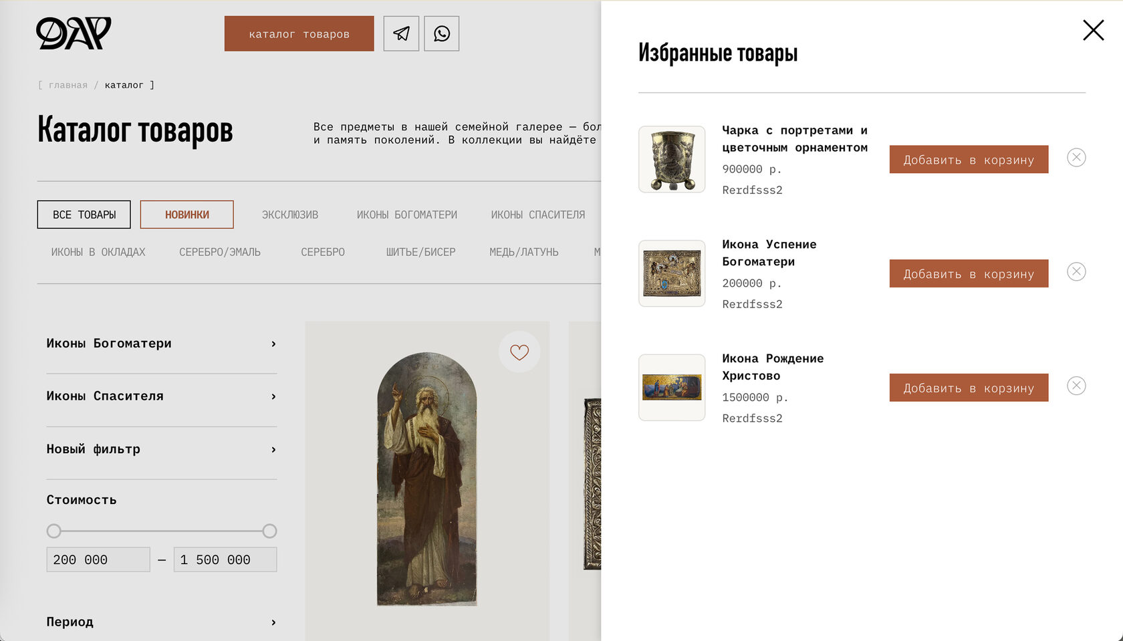The image size is (1123, 641).
Task: Click the Чарка с портретами title
Action: point(795,139)
